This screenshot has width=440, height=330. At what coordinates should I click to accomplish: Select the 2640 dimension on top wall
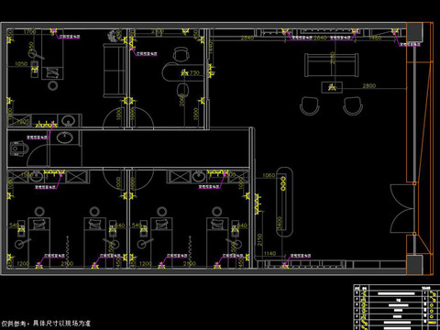point(320,38)
